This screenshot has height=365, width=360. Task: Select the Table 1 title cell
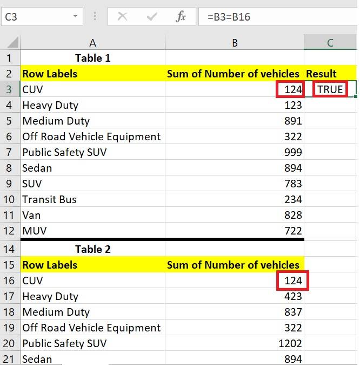tap(92, 58)
